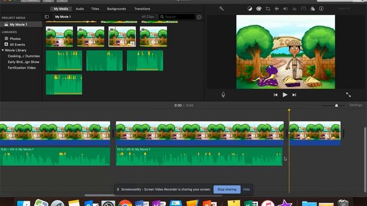Open the Trash in the Dock
Image resolution: width=367 pixels, height=206 pixels.
click(x=343, y=203)
